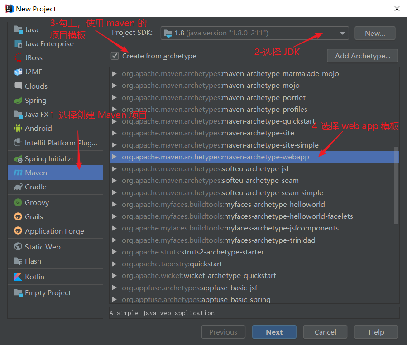Click the Android robot icon
Viewport: 407px width, 345px height.
[x=18, y=128]
